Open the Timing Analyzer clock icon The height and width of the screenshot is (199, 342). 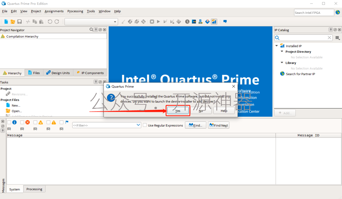[187, 21]
